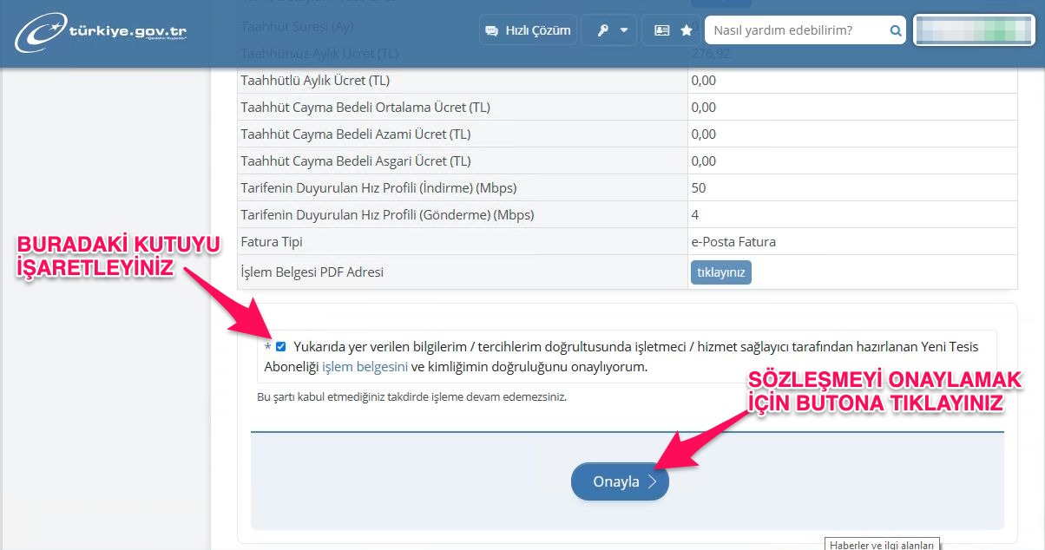
Task: Open the blurred user profile box
Action: coord(975,30)
